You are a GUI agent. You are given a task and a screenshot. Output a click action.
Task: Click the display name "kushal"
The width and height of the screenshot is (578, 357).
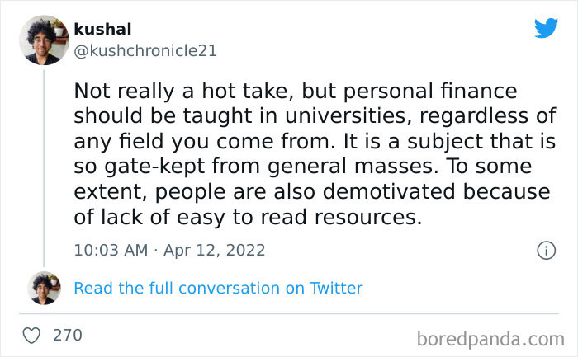102,29
